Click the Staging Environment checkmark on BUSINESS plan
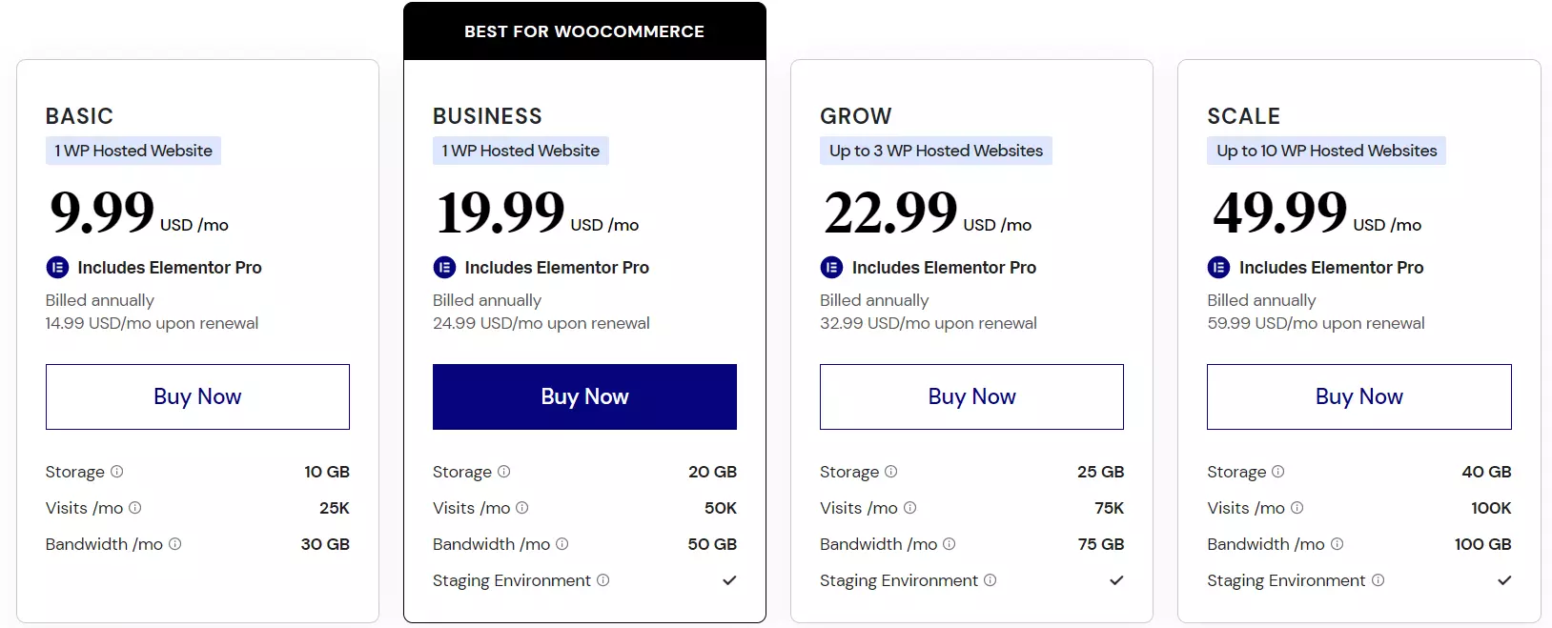 (x=728, y=579)
